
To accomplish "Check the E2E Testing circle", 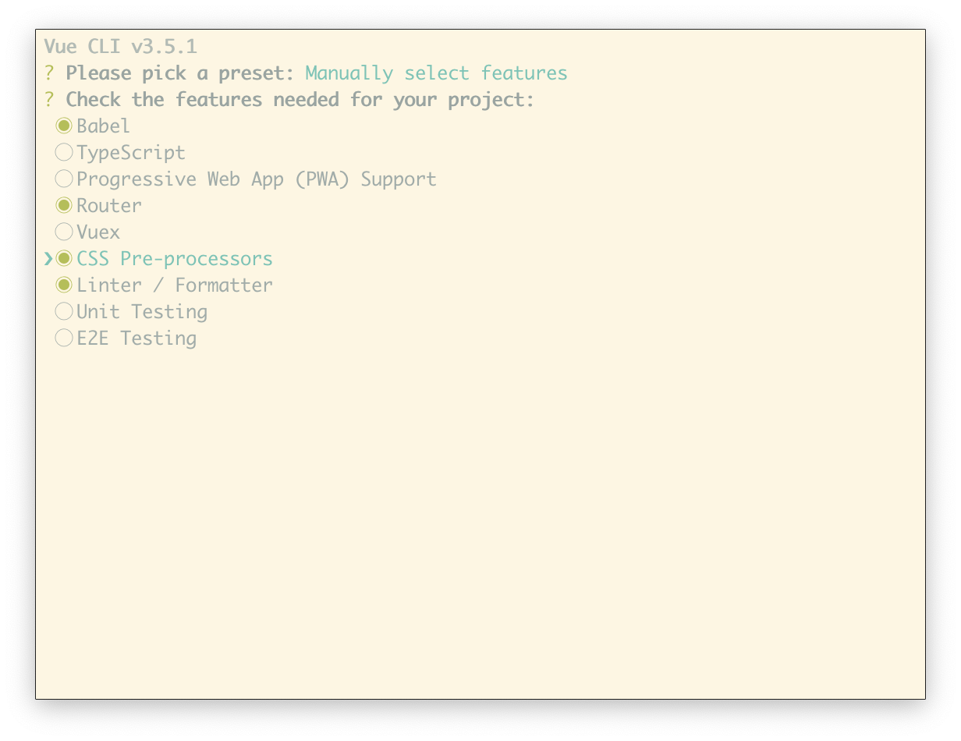I will 64,338.
